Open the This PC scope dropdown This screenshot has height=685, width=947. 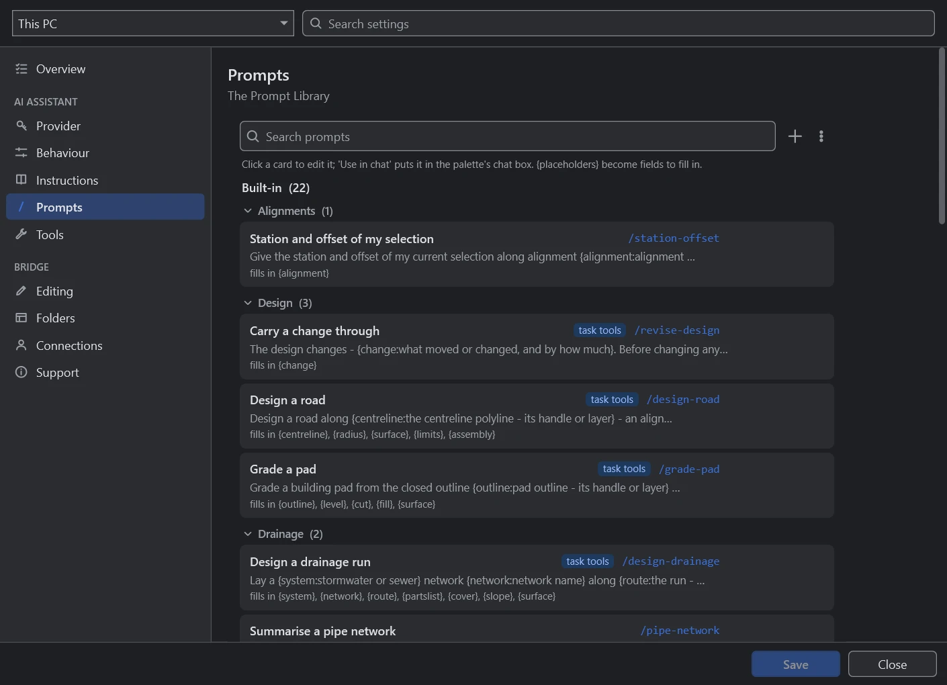click(153, 24)
